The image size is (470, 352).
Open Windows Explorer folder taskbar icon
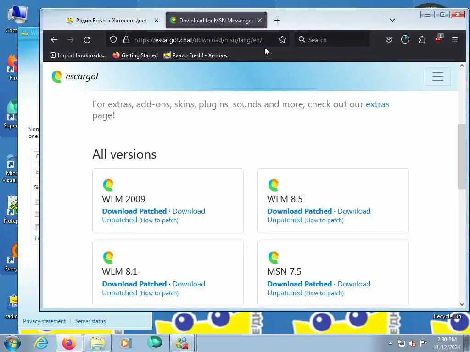pyautogui.click(x=98, y=343)
